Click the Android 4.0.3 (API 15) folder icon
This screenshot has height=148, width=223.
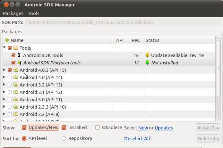point(16,70)
